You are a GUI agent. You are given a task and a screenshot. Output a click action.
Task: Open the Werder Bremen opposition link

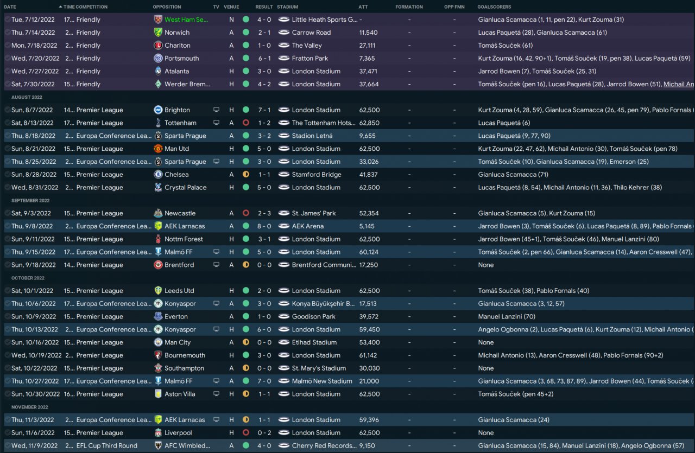(187, 84)
